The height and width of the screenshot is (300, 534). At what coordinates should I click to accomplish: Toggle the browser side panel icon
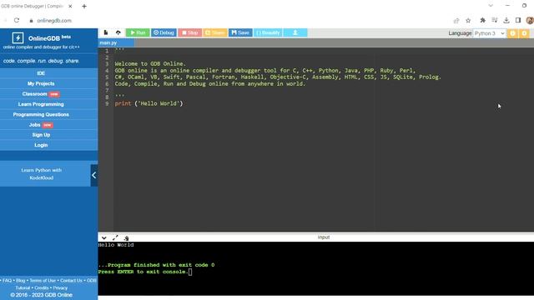click(518, 20)
